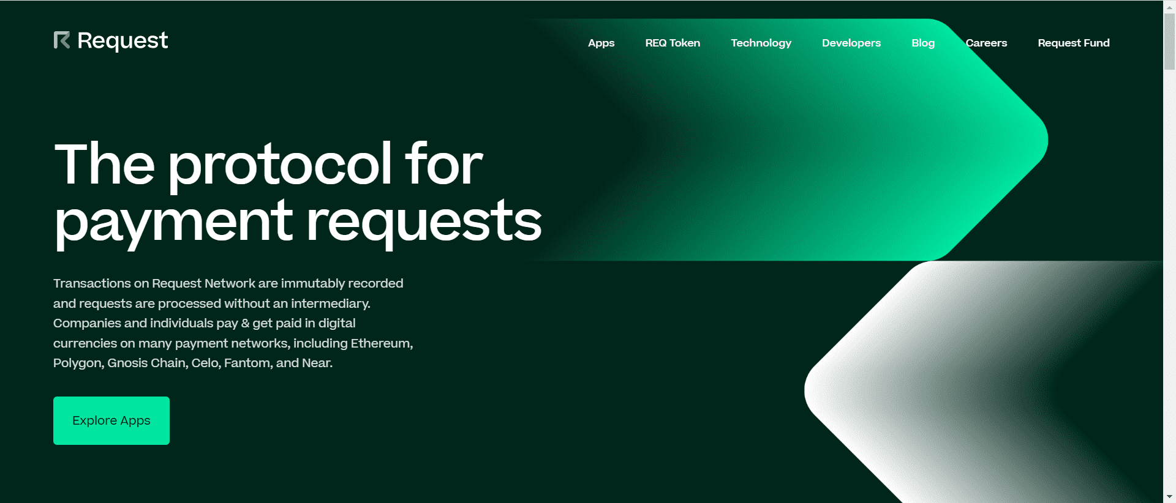Open the Developers nav link
Image resolution: width=1176 pixels, height=503 pixels.
(x=851, y=43)
